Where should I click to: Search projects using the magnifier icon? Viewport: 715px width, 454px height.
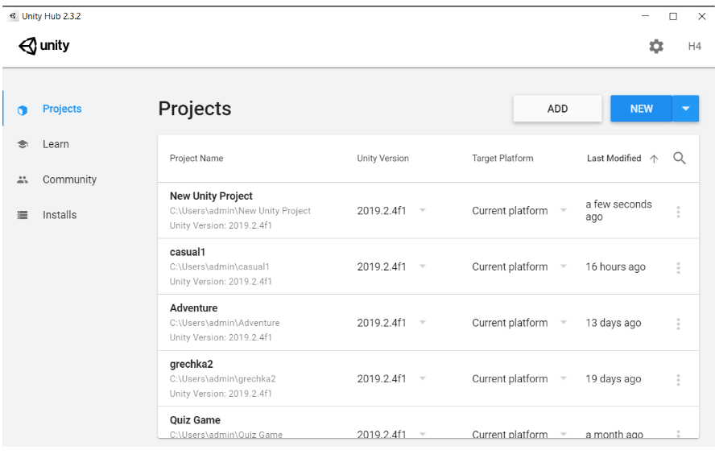click(x=680, y=158)
